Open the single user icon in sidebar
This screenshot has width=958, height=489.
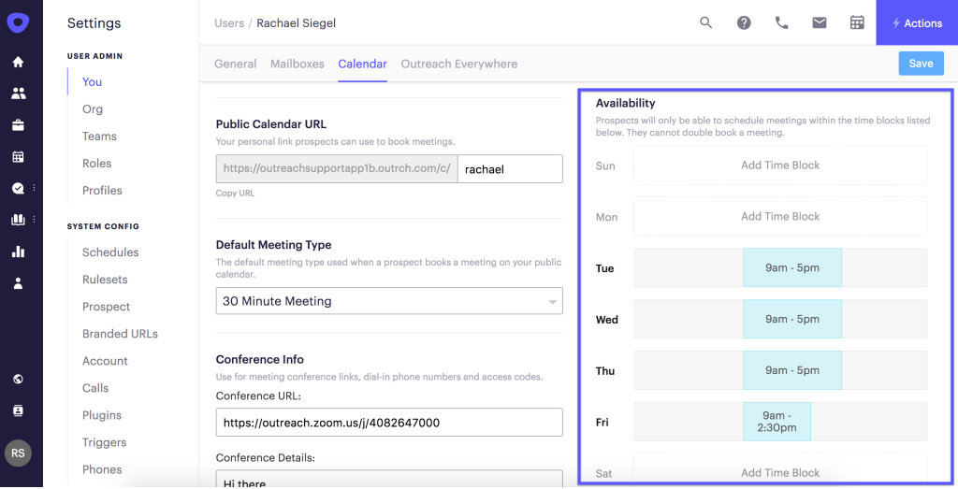[x=19, y=283]
